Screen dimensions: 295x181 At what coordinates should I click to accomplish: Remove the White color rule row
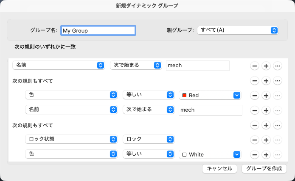[255, 155]
